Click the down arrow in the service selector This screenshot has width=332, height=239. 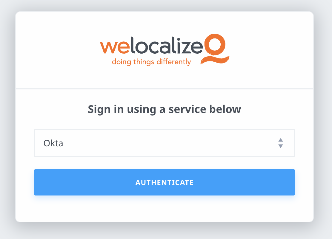(x=280, y=146)
